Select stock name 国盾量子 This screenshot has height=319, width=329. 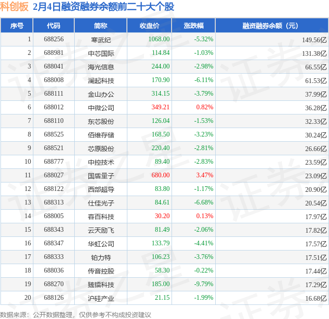point(101,176)
